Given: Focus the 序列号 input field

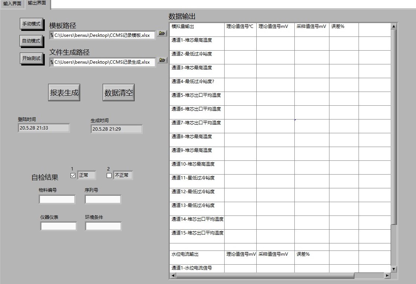Looking at the screenshot, I should click(103, 200).
